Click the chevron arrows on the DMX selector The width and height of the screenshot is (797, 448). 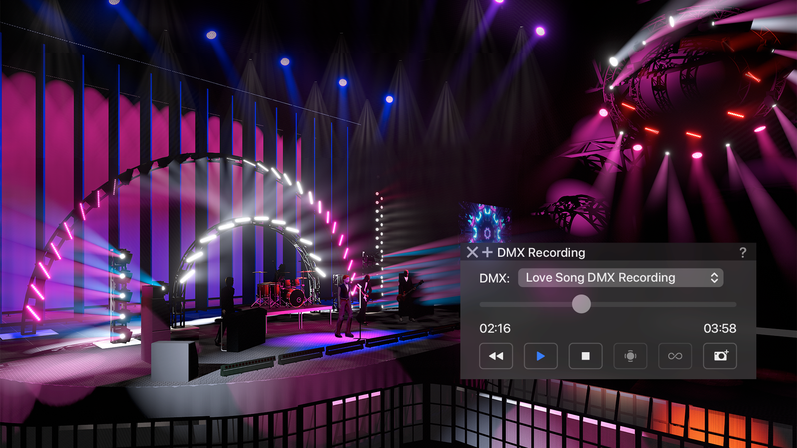click(x=714, y=278)
